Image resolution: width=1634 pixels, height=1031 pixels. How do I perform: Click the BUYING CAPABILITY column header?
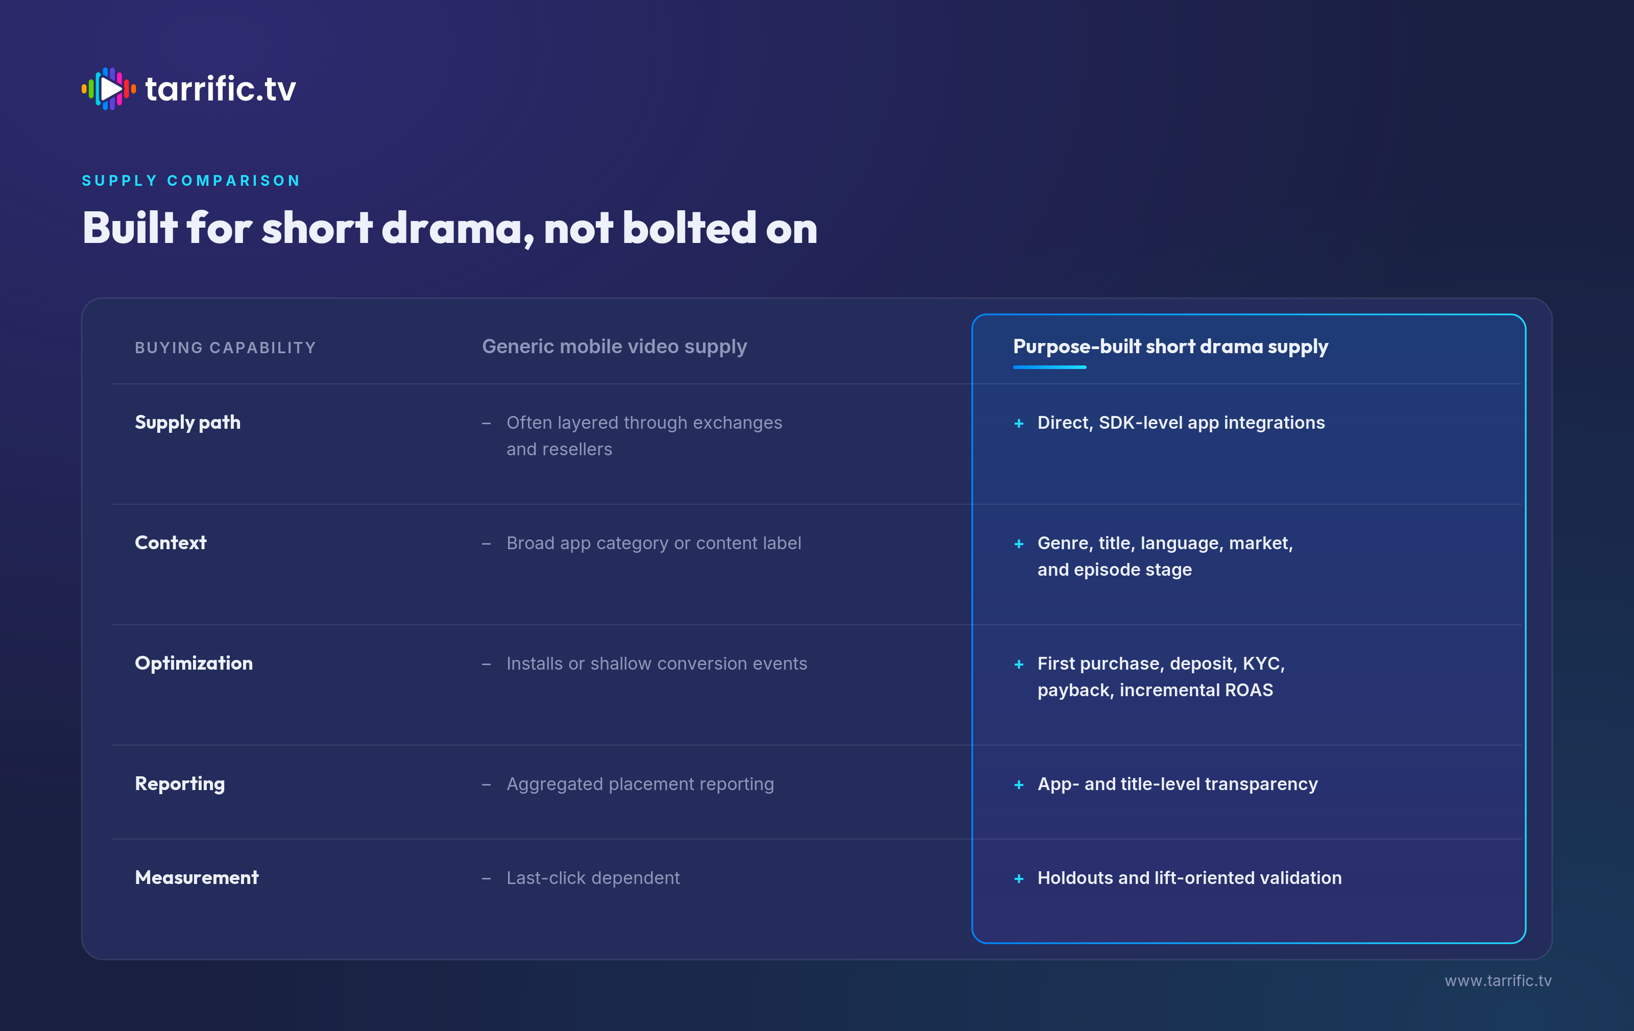click(x=225, y=348)
